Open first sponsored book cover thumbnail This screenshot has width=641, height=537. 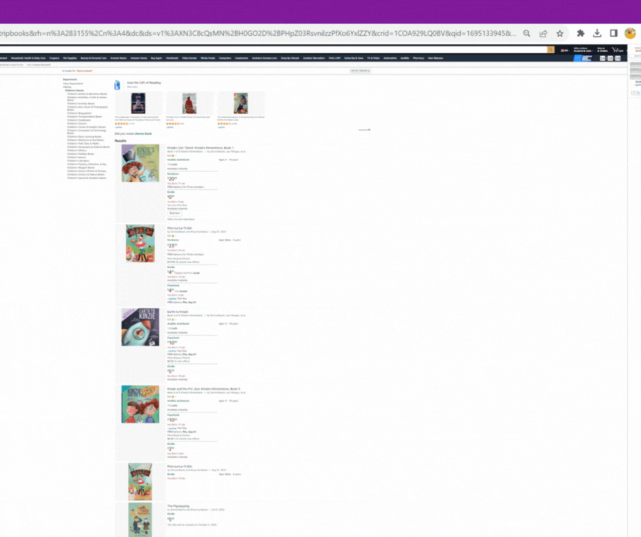tap(138, 104)
